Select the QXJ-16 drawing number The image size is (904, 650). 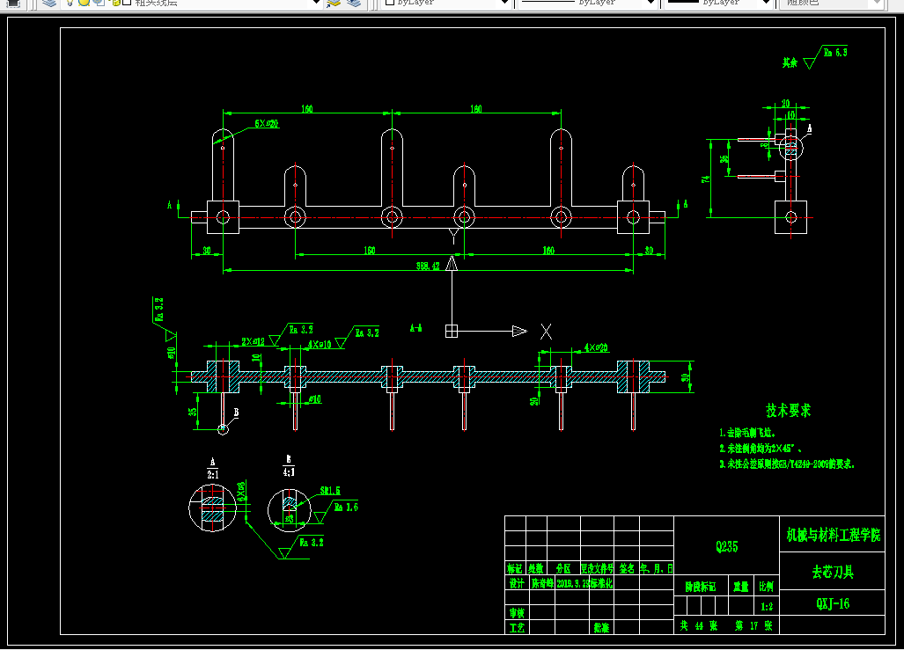[x=833, y=604]
